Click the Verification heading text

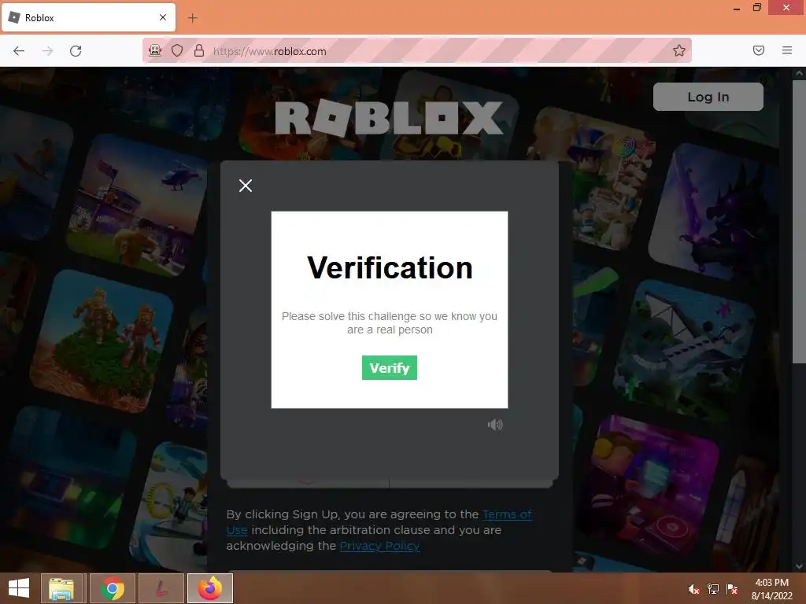pos(390,267)
